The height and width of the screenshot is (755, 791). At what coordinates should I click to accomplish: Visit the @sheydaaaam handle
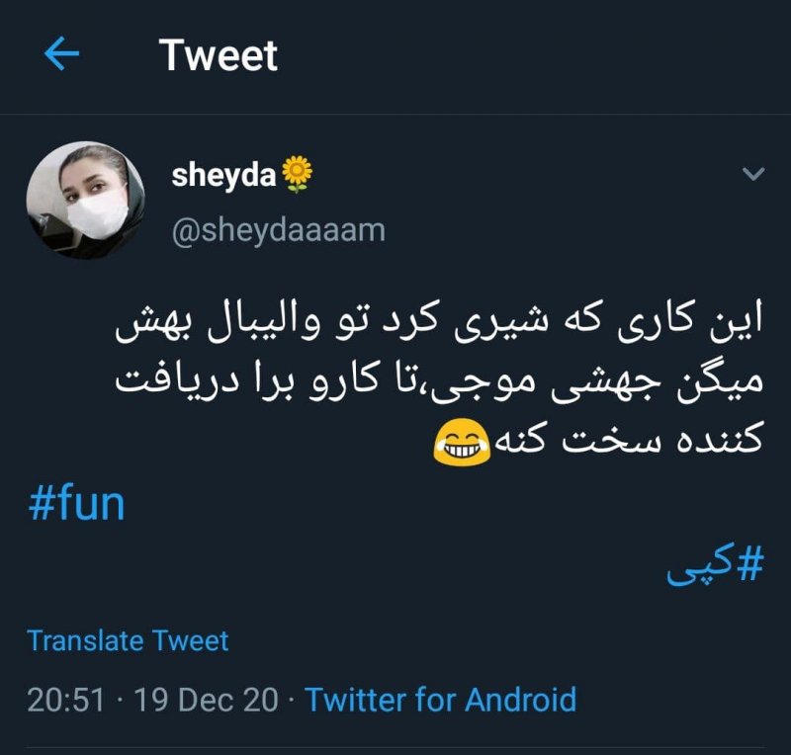[x=278, y=230]
